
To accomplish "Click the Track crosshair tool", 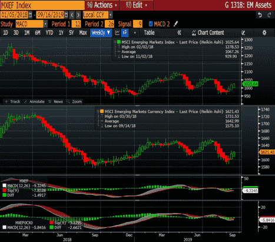I will coord(12,101).
